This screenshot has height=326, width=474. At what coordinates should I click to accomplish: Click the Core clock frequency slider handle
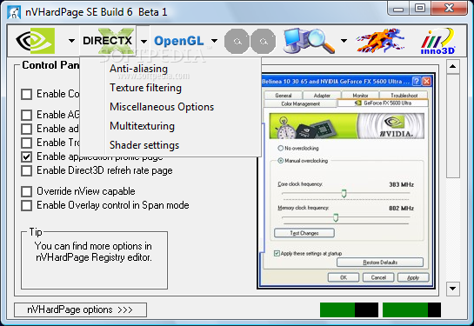(344, 193)
